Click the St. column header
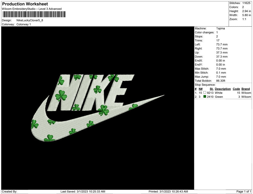The image size is (253, 194). point(211,89)
